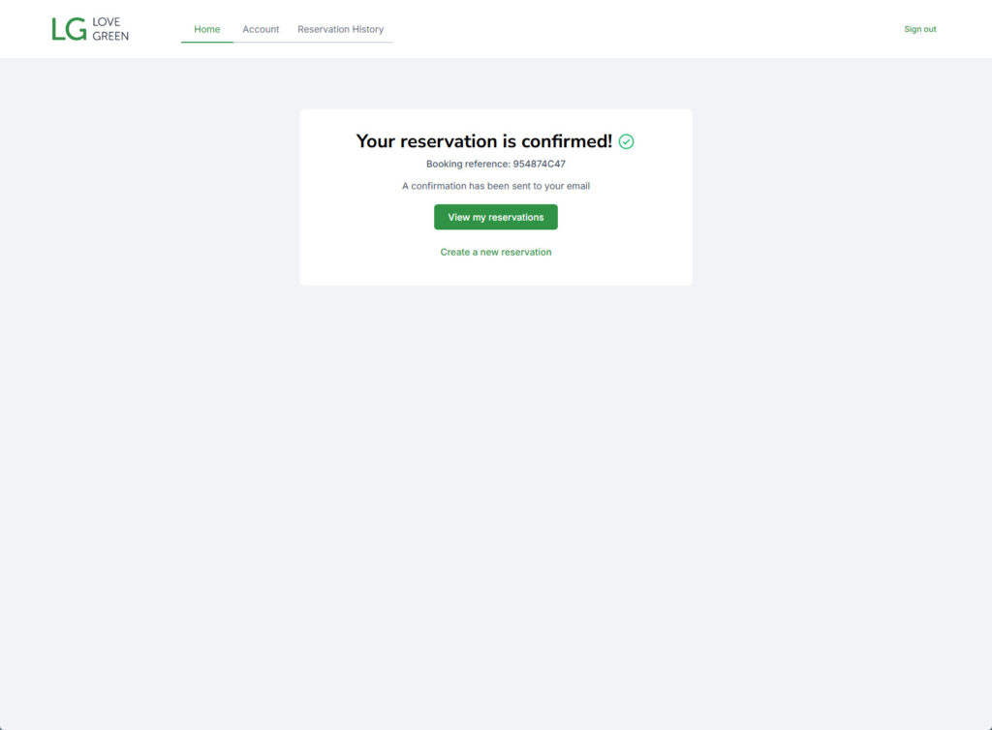Viewport: 992px width, 730px height.
Task: Click the GREEN word in the logo
Action: 110,36
